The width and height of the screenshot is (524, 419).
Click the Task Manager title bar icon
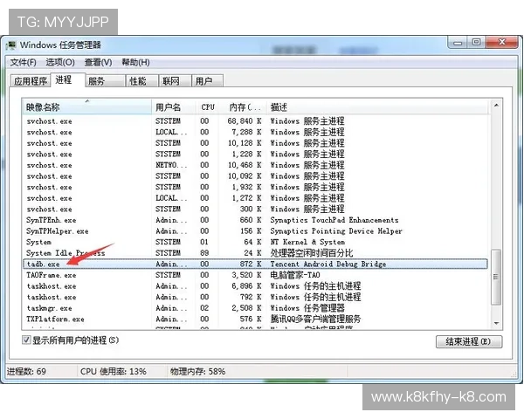(x=11, y=45)
